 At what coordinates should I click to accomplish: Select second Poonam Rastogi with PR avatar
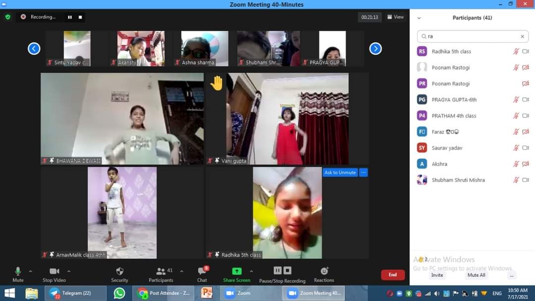tap(473, 83)
